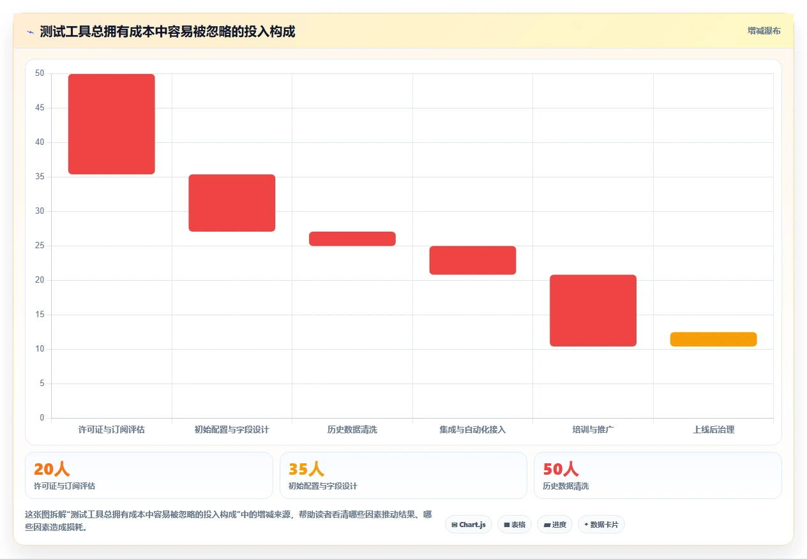Click the y-axis value 50
This screenshot has height=559, width=807.
40,73
